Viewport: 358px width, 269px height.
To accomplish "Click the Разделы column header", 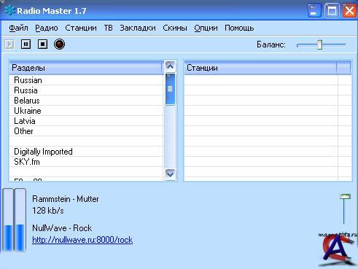I will (85, 68).
